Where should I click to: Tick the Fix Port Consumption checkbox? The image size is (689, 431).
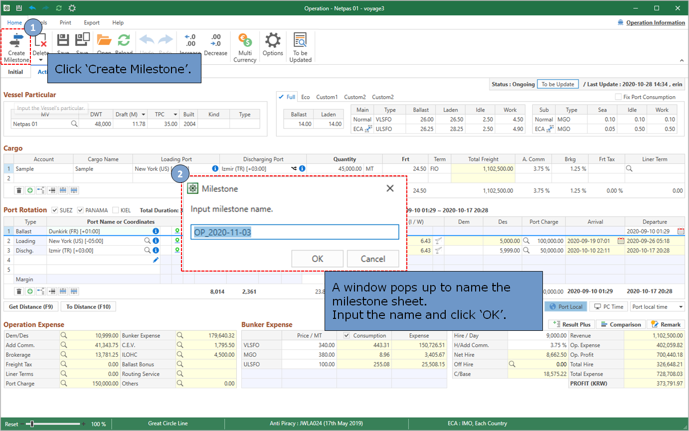click(618, 97)
